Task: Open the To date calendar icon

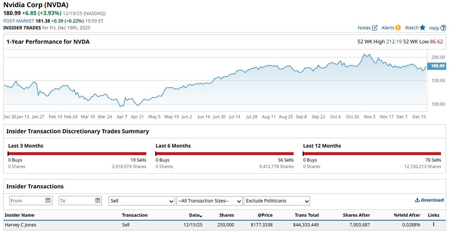Action: click(x=97, y=200)
